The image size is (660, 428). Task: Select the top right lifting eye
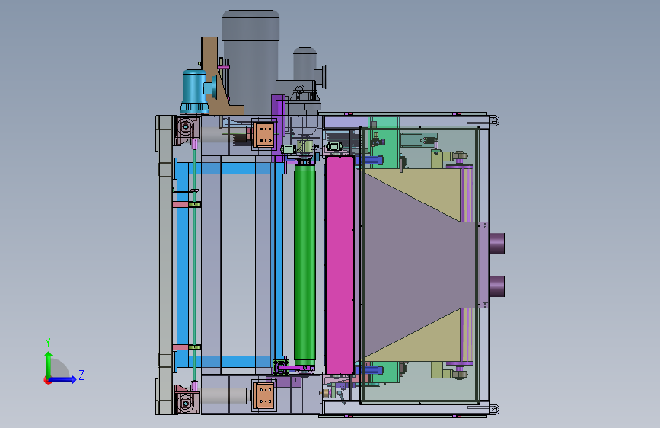495,121
